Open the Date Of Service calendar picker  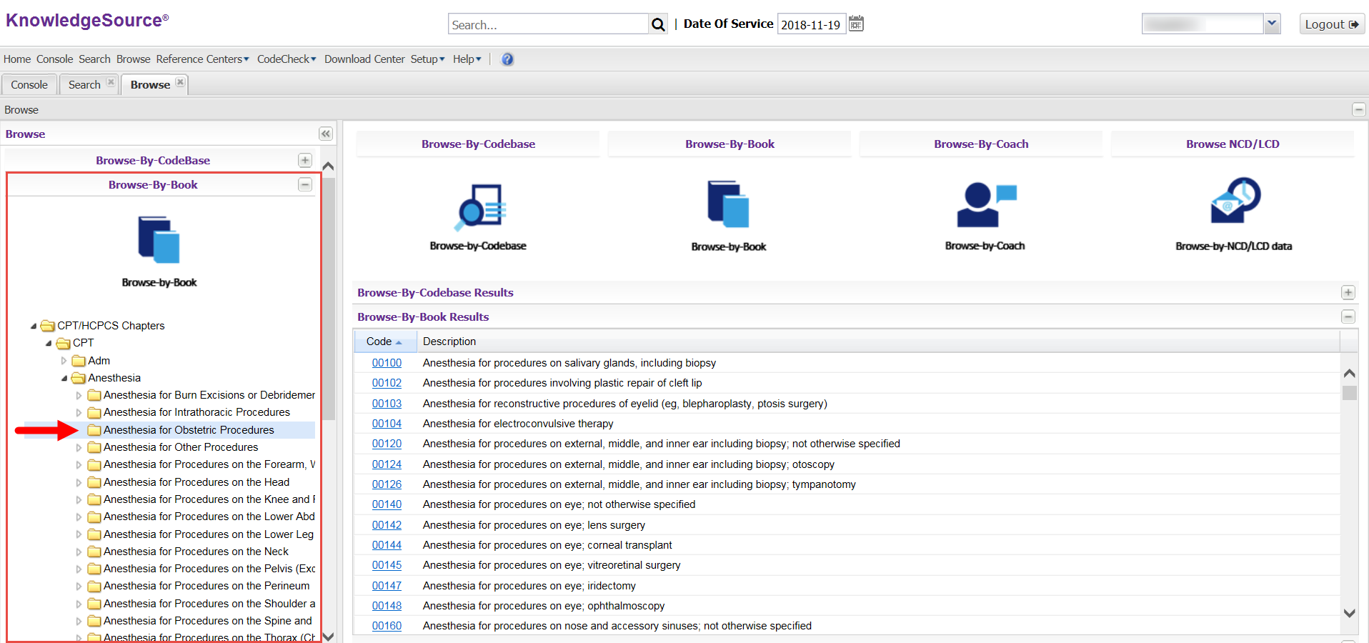(856, 24)
